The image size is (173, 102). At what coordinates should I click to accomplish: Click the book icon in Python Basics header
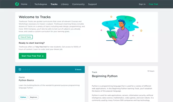click(x=20, y=69)
